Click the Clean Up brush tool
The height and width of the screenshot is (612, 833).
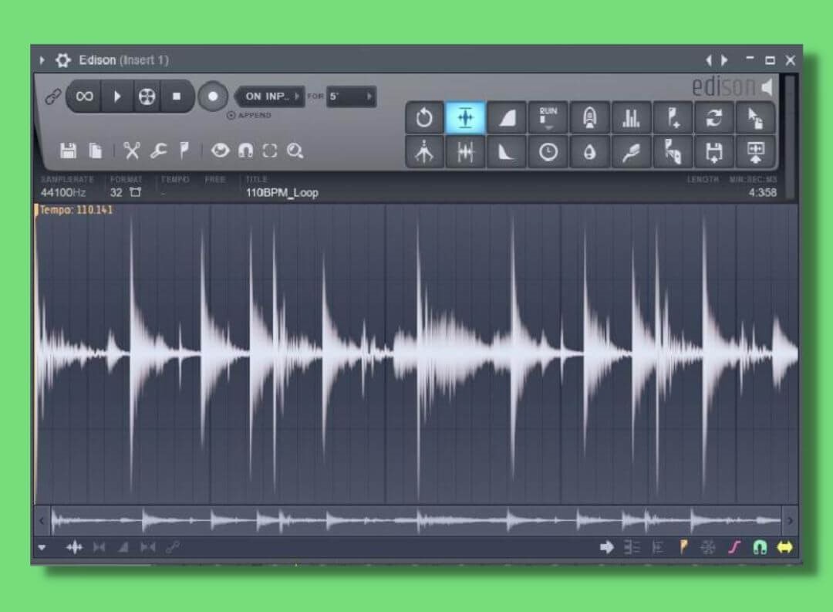click(x=632, y=153)
